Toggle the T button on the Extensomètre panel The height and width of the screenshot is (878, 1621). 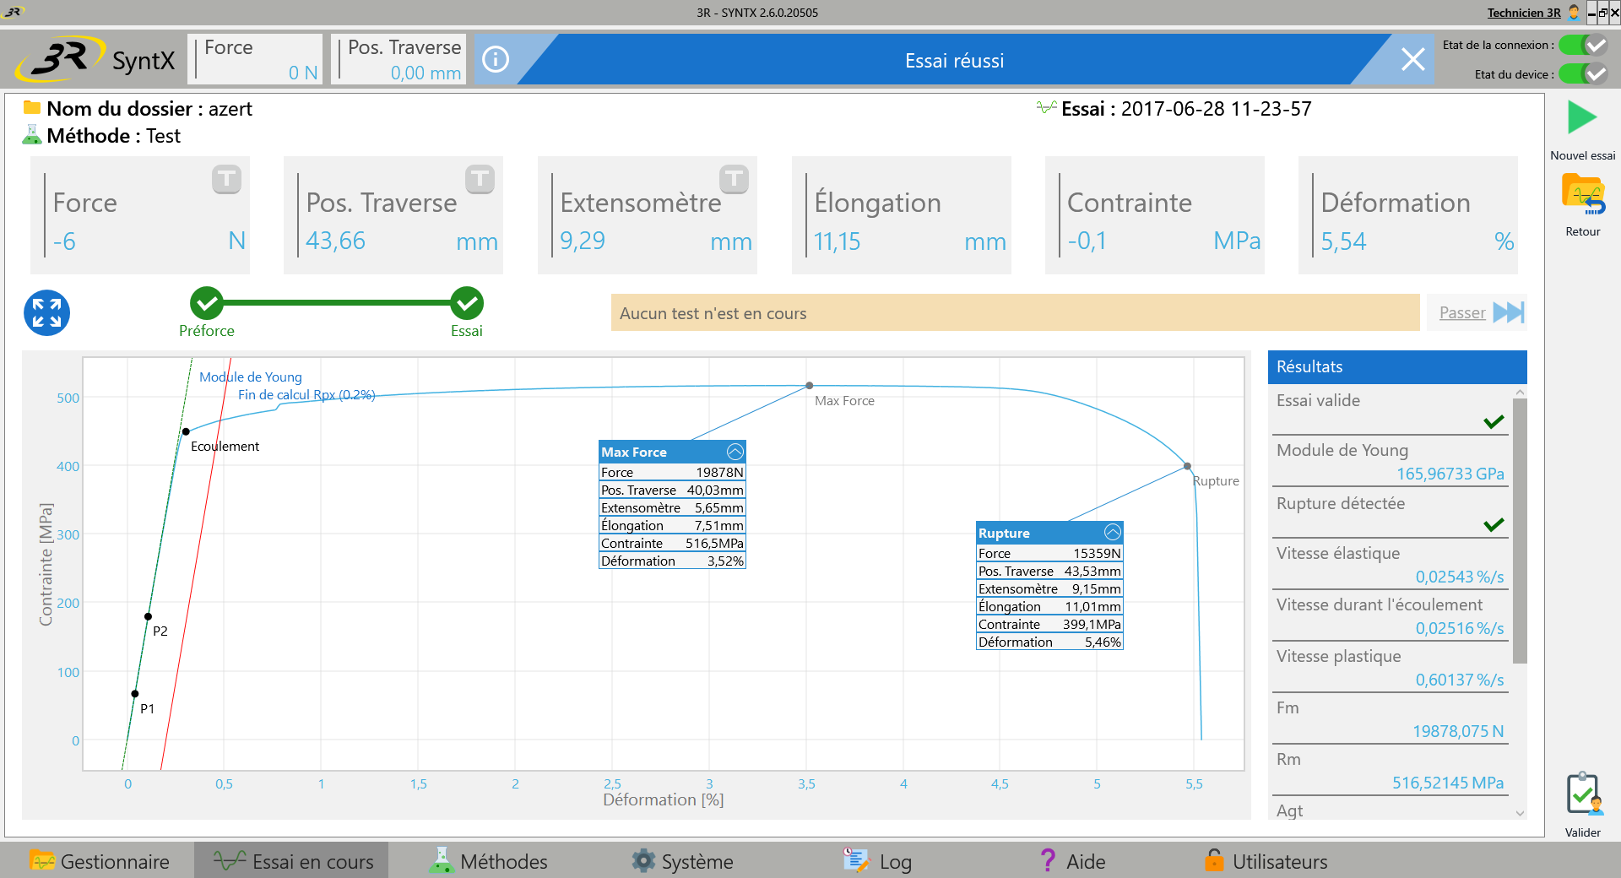(735, 179)
